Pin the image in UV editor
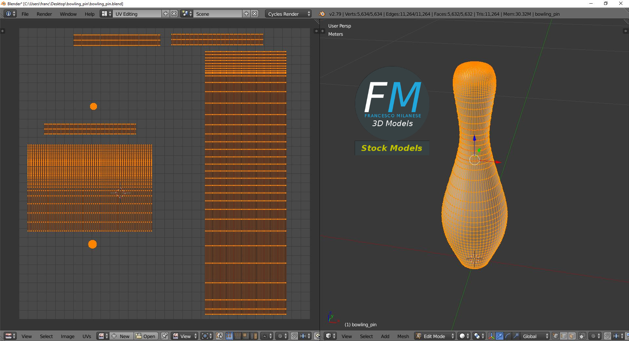Viewport: 629px width, 341px height. (164, 336)
